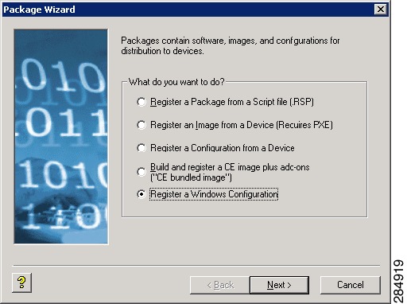Go to the previous step with Back
407x304 pixels.
coord(220,285)
